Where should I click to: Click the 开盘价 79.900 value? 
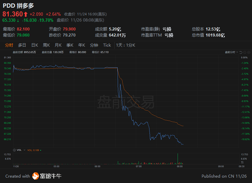(69, 29)
